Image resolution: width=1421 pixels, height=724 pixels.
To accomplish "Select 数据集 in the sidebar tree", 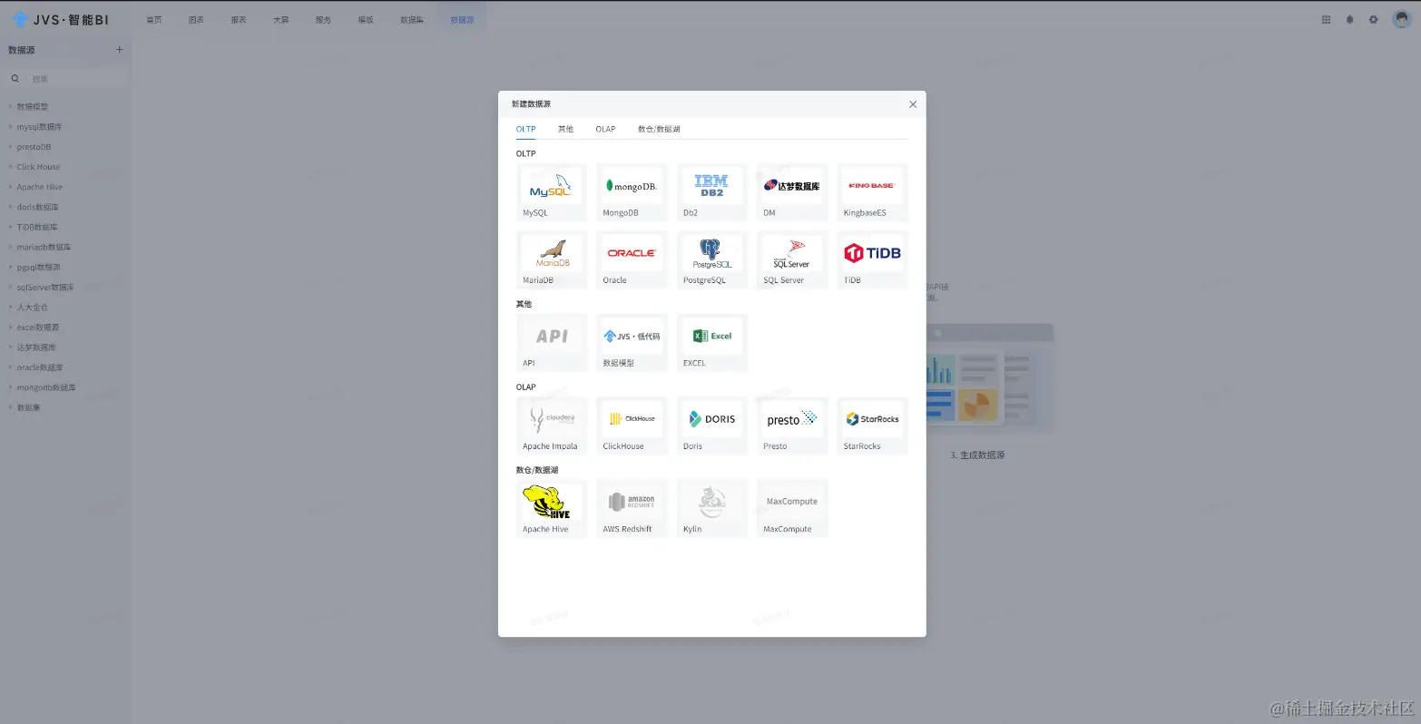I will pos(28,407).
